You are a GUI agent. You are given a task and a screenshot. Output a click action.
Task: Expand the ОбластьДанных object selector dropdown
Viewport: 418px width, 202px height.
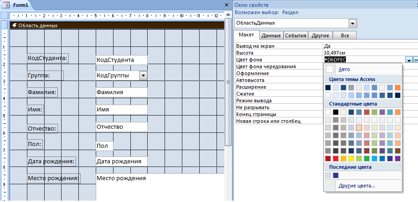click(353, 23)
